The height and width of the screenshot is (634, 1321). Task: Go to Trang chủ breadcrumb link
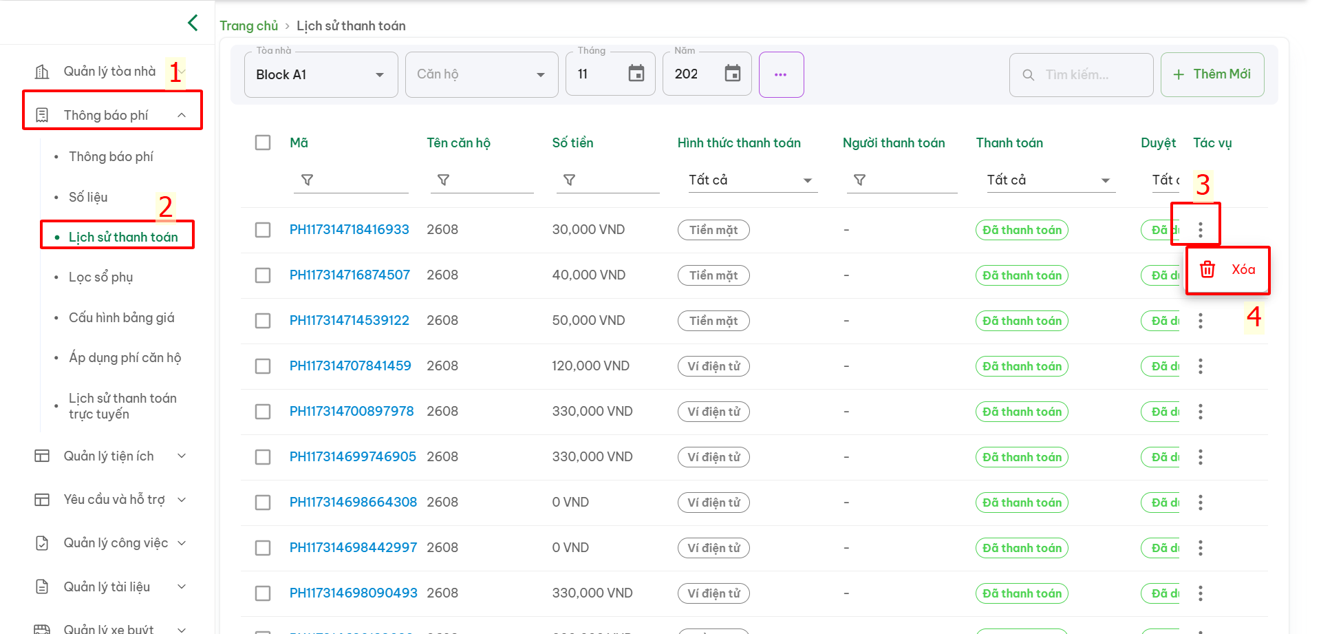tap(248, 25)
